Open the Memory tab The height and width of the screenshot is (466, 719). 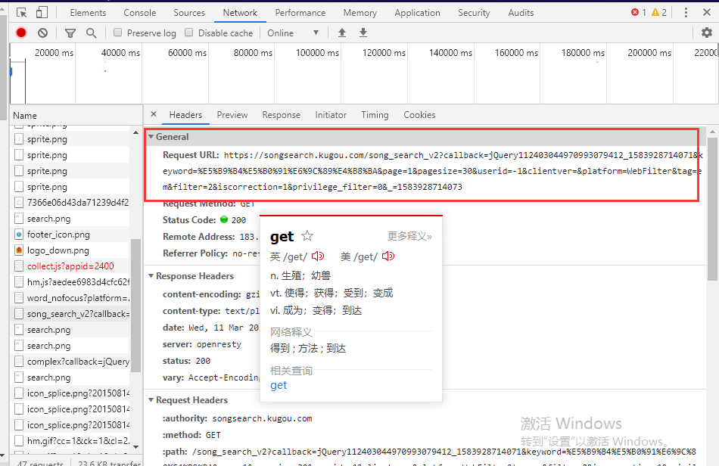tap(360, 13)
